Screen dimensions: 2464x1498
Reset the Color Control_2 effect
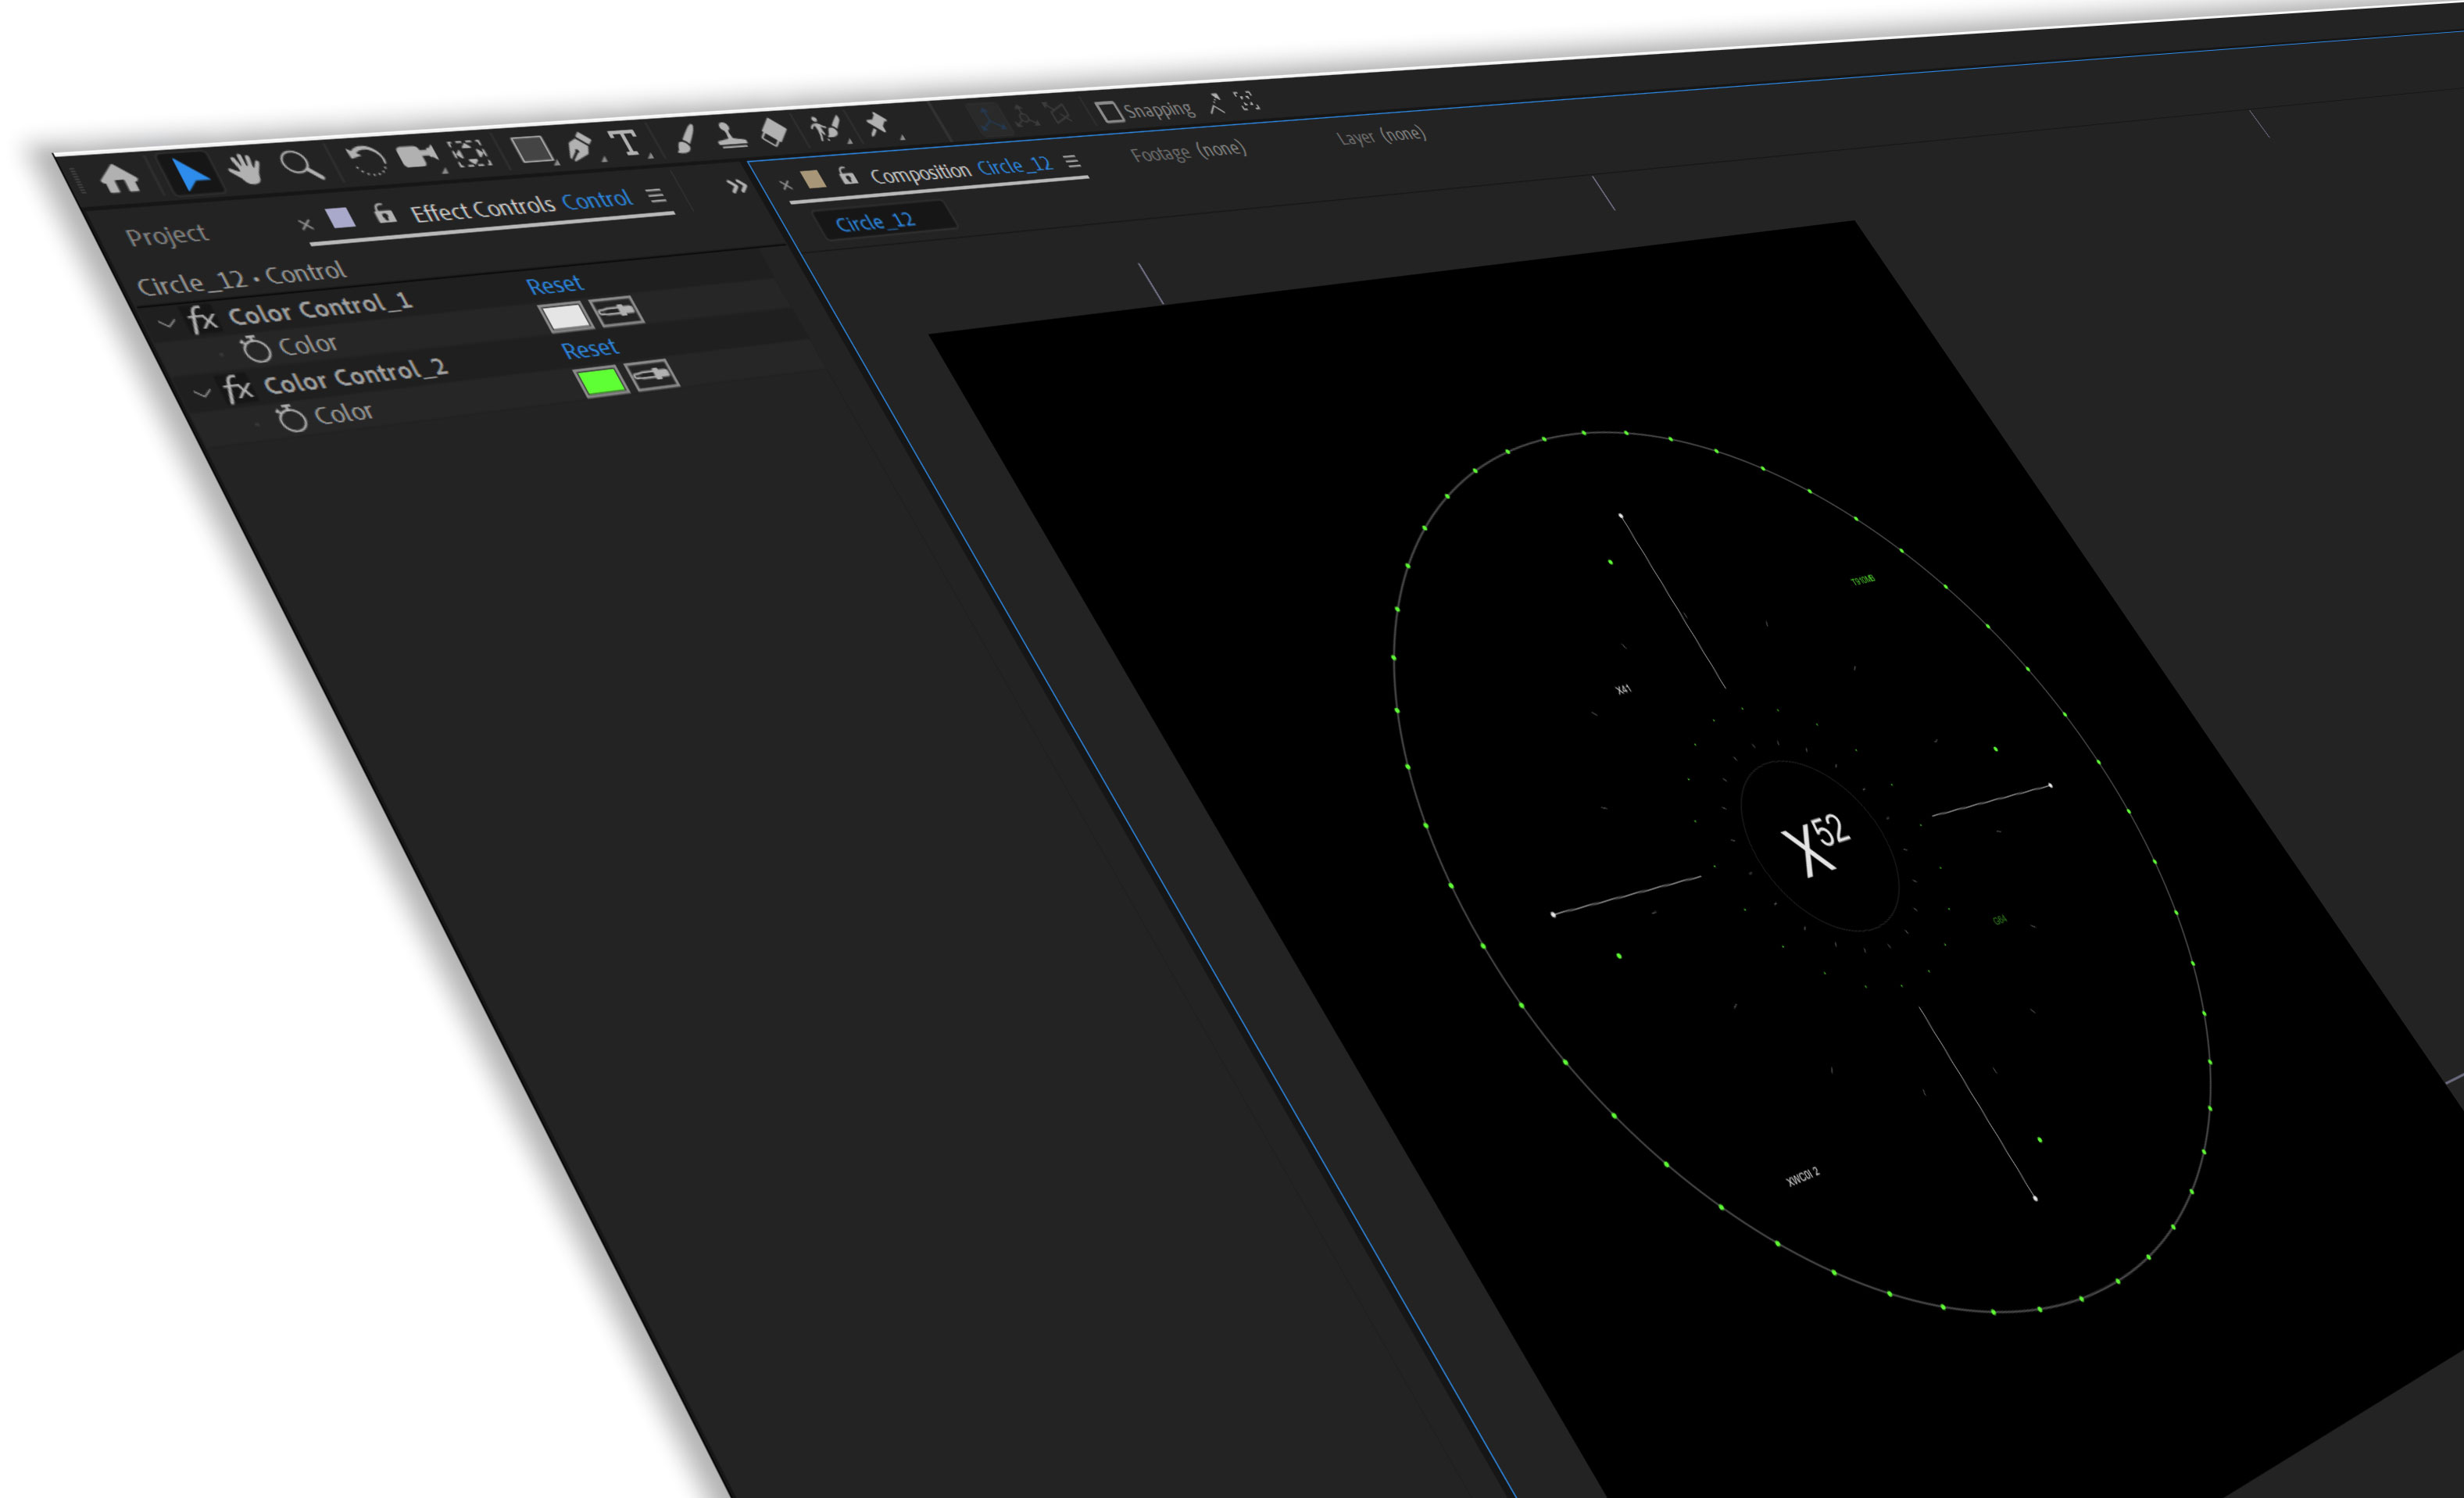tap(590, 348)
